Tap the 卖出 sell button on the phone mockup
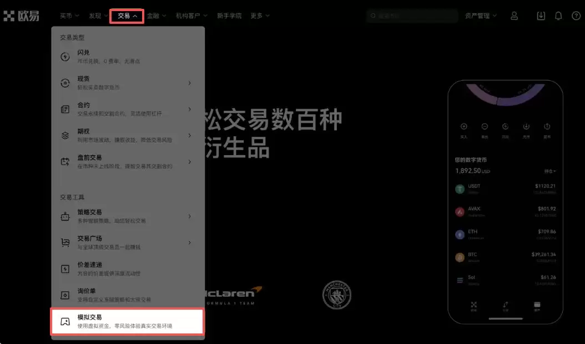Image resolution: width=585 pixels, height=344 pixels. [x=485, y=126]
